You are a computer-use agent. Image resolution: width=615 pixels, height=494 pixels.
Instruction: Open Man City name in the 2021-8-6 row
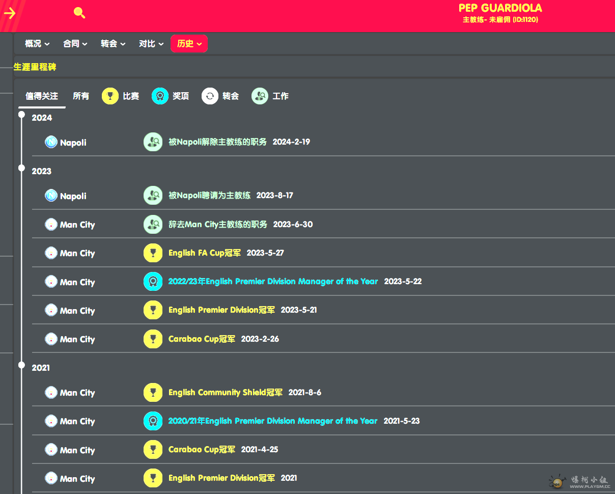click(77, 393)
